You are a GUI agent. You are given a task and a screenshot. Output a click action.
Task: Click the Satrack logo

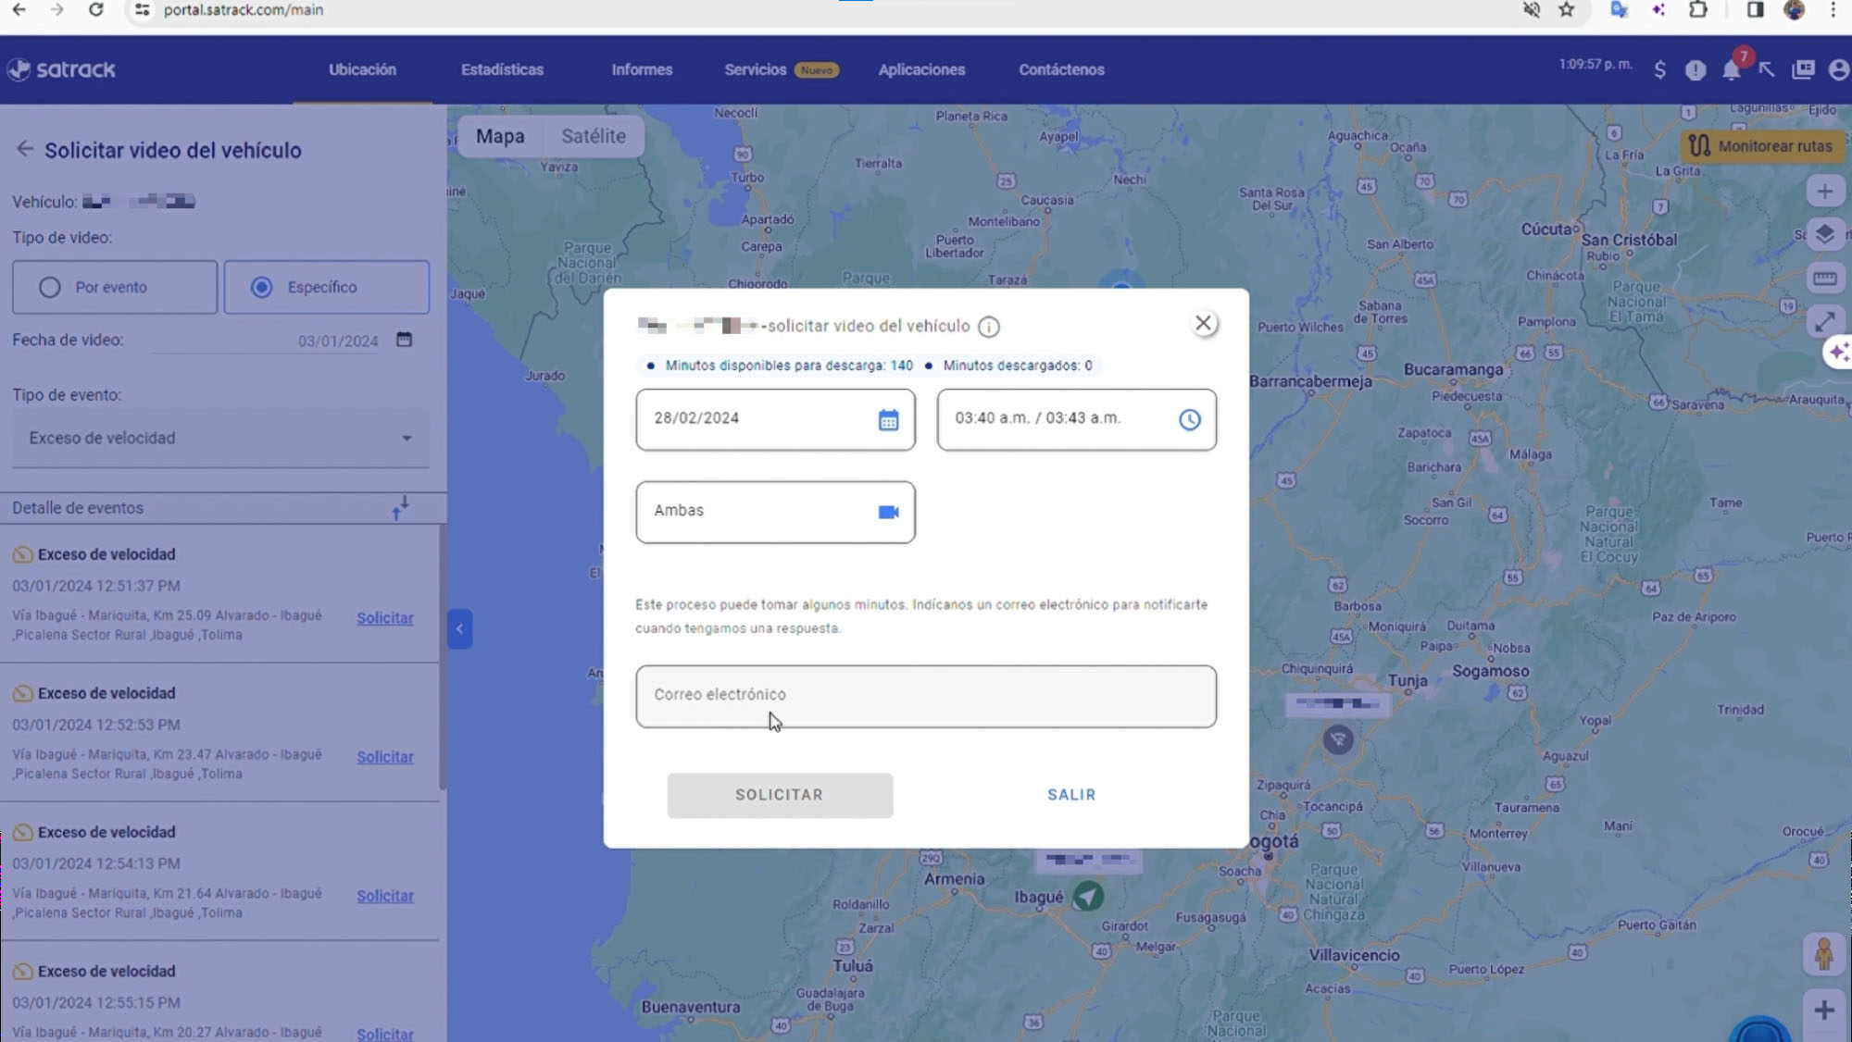point(61,69)
